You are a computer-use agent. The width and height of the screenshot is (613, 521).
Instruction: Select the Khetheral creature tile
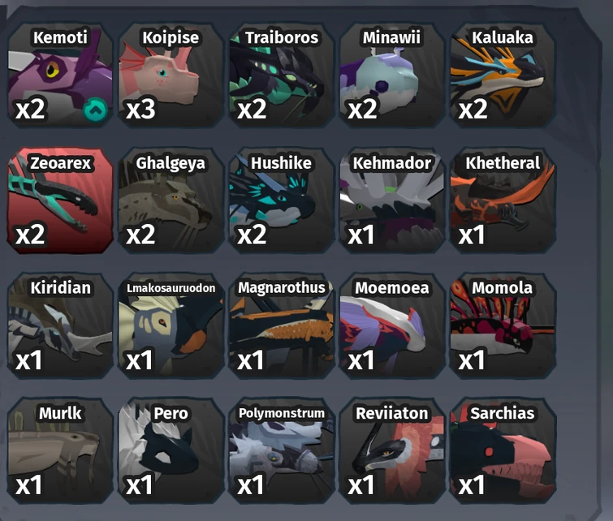(x=503, y=200)
